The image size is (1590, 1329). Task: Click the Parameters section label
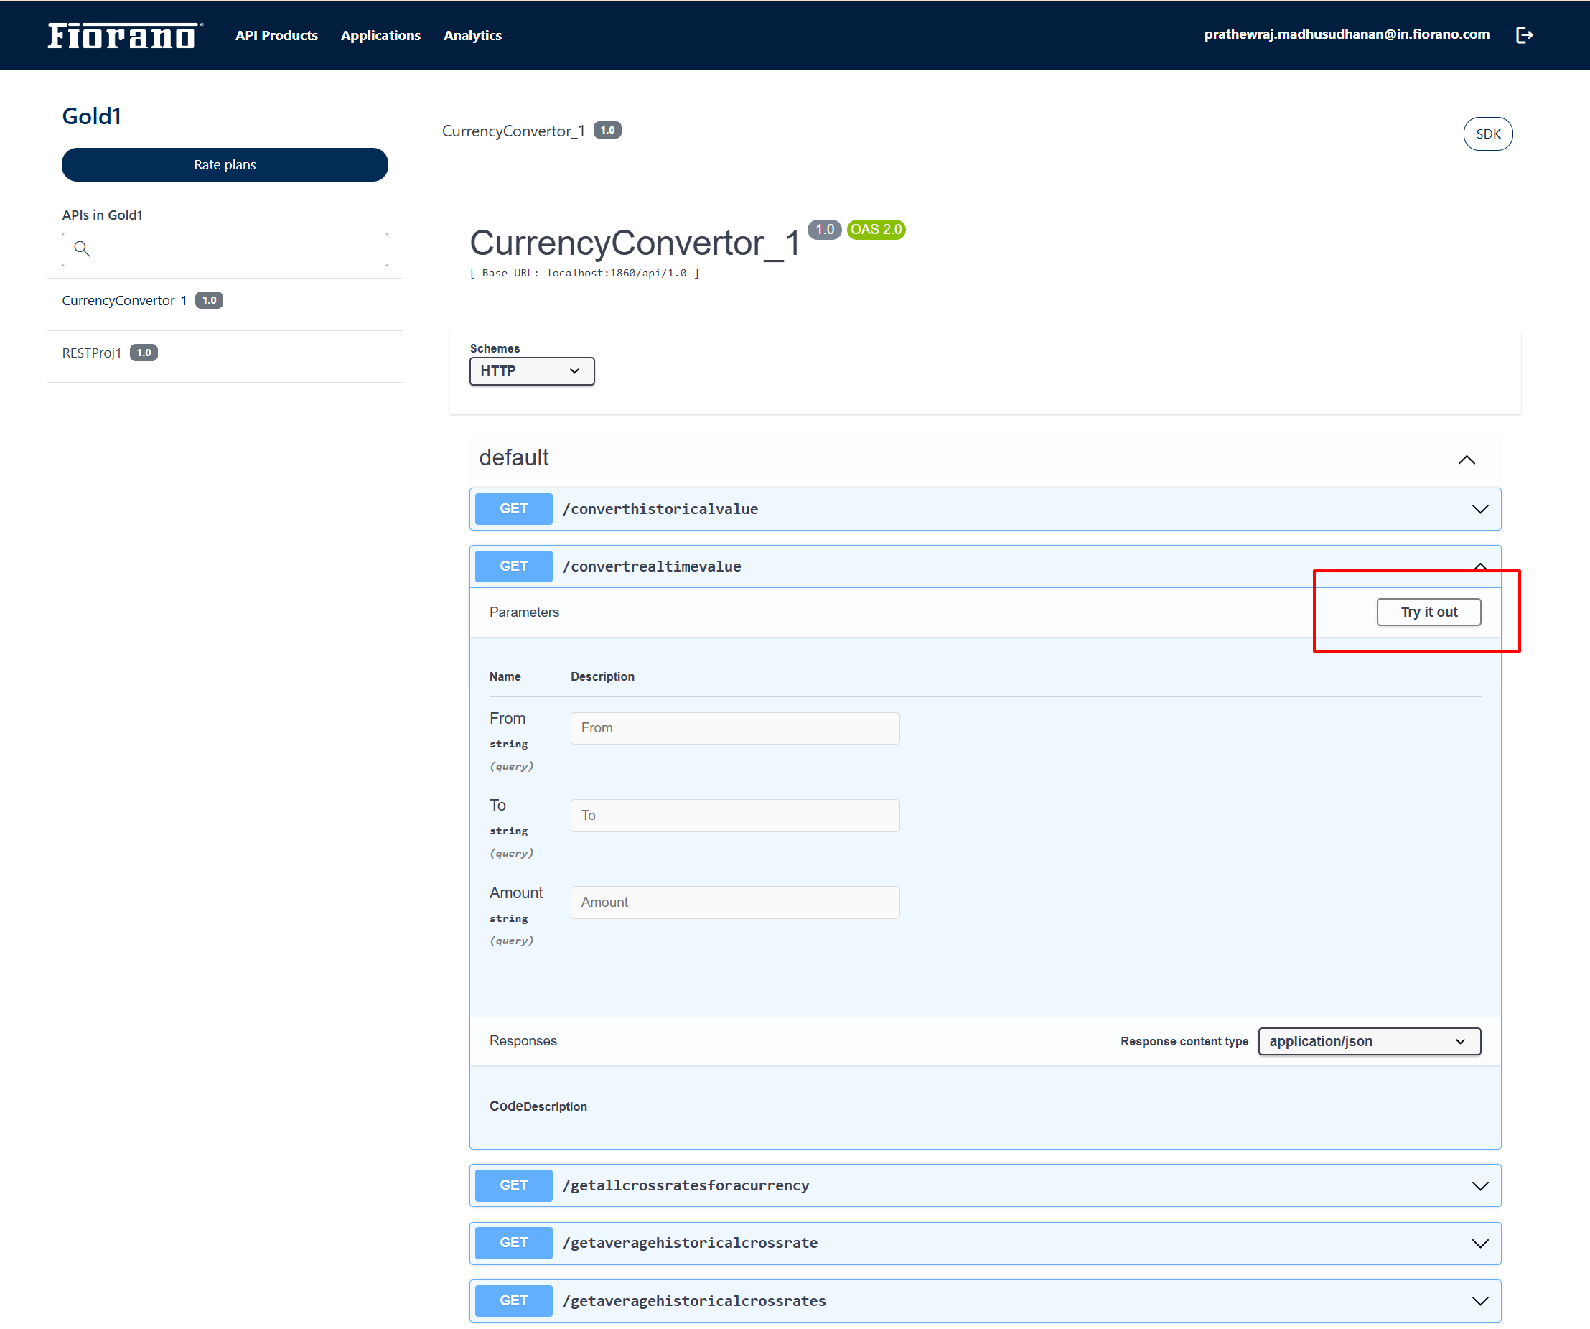(524, 612)
